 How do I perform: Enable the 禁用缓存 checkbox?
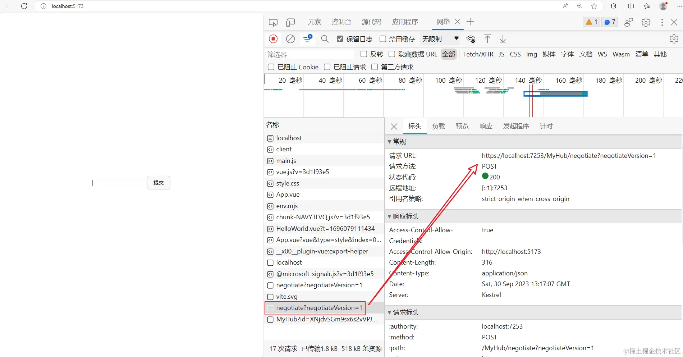(383, 39)
